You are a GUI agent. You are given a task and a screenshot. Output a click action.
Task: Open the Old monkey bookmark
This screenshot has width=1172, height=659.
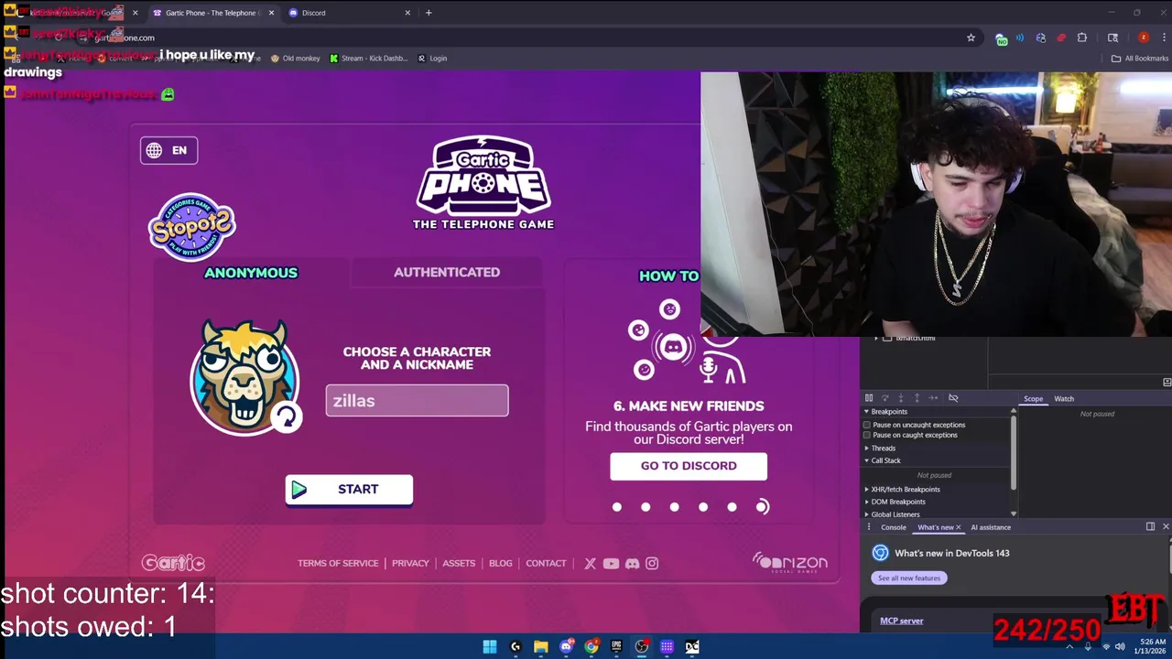(x=295, y=59)
